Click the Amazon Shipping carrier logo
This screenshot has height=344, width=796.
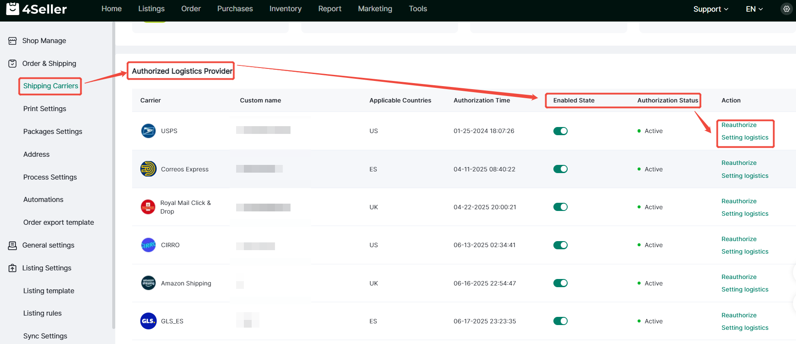pyautogui.click(x=148, y=283)
